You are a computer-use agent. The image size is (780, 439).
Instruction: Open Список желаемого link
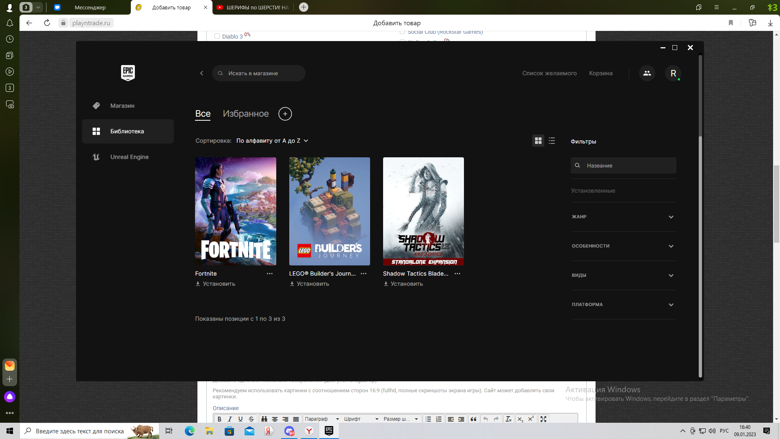(549, 73)
